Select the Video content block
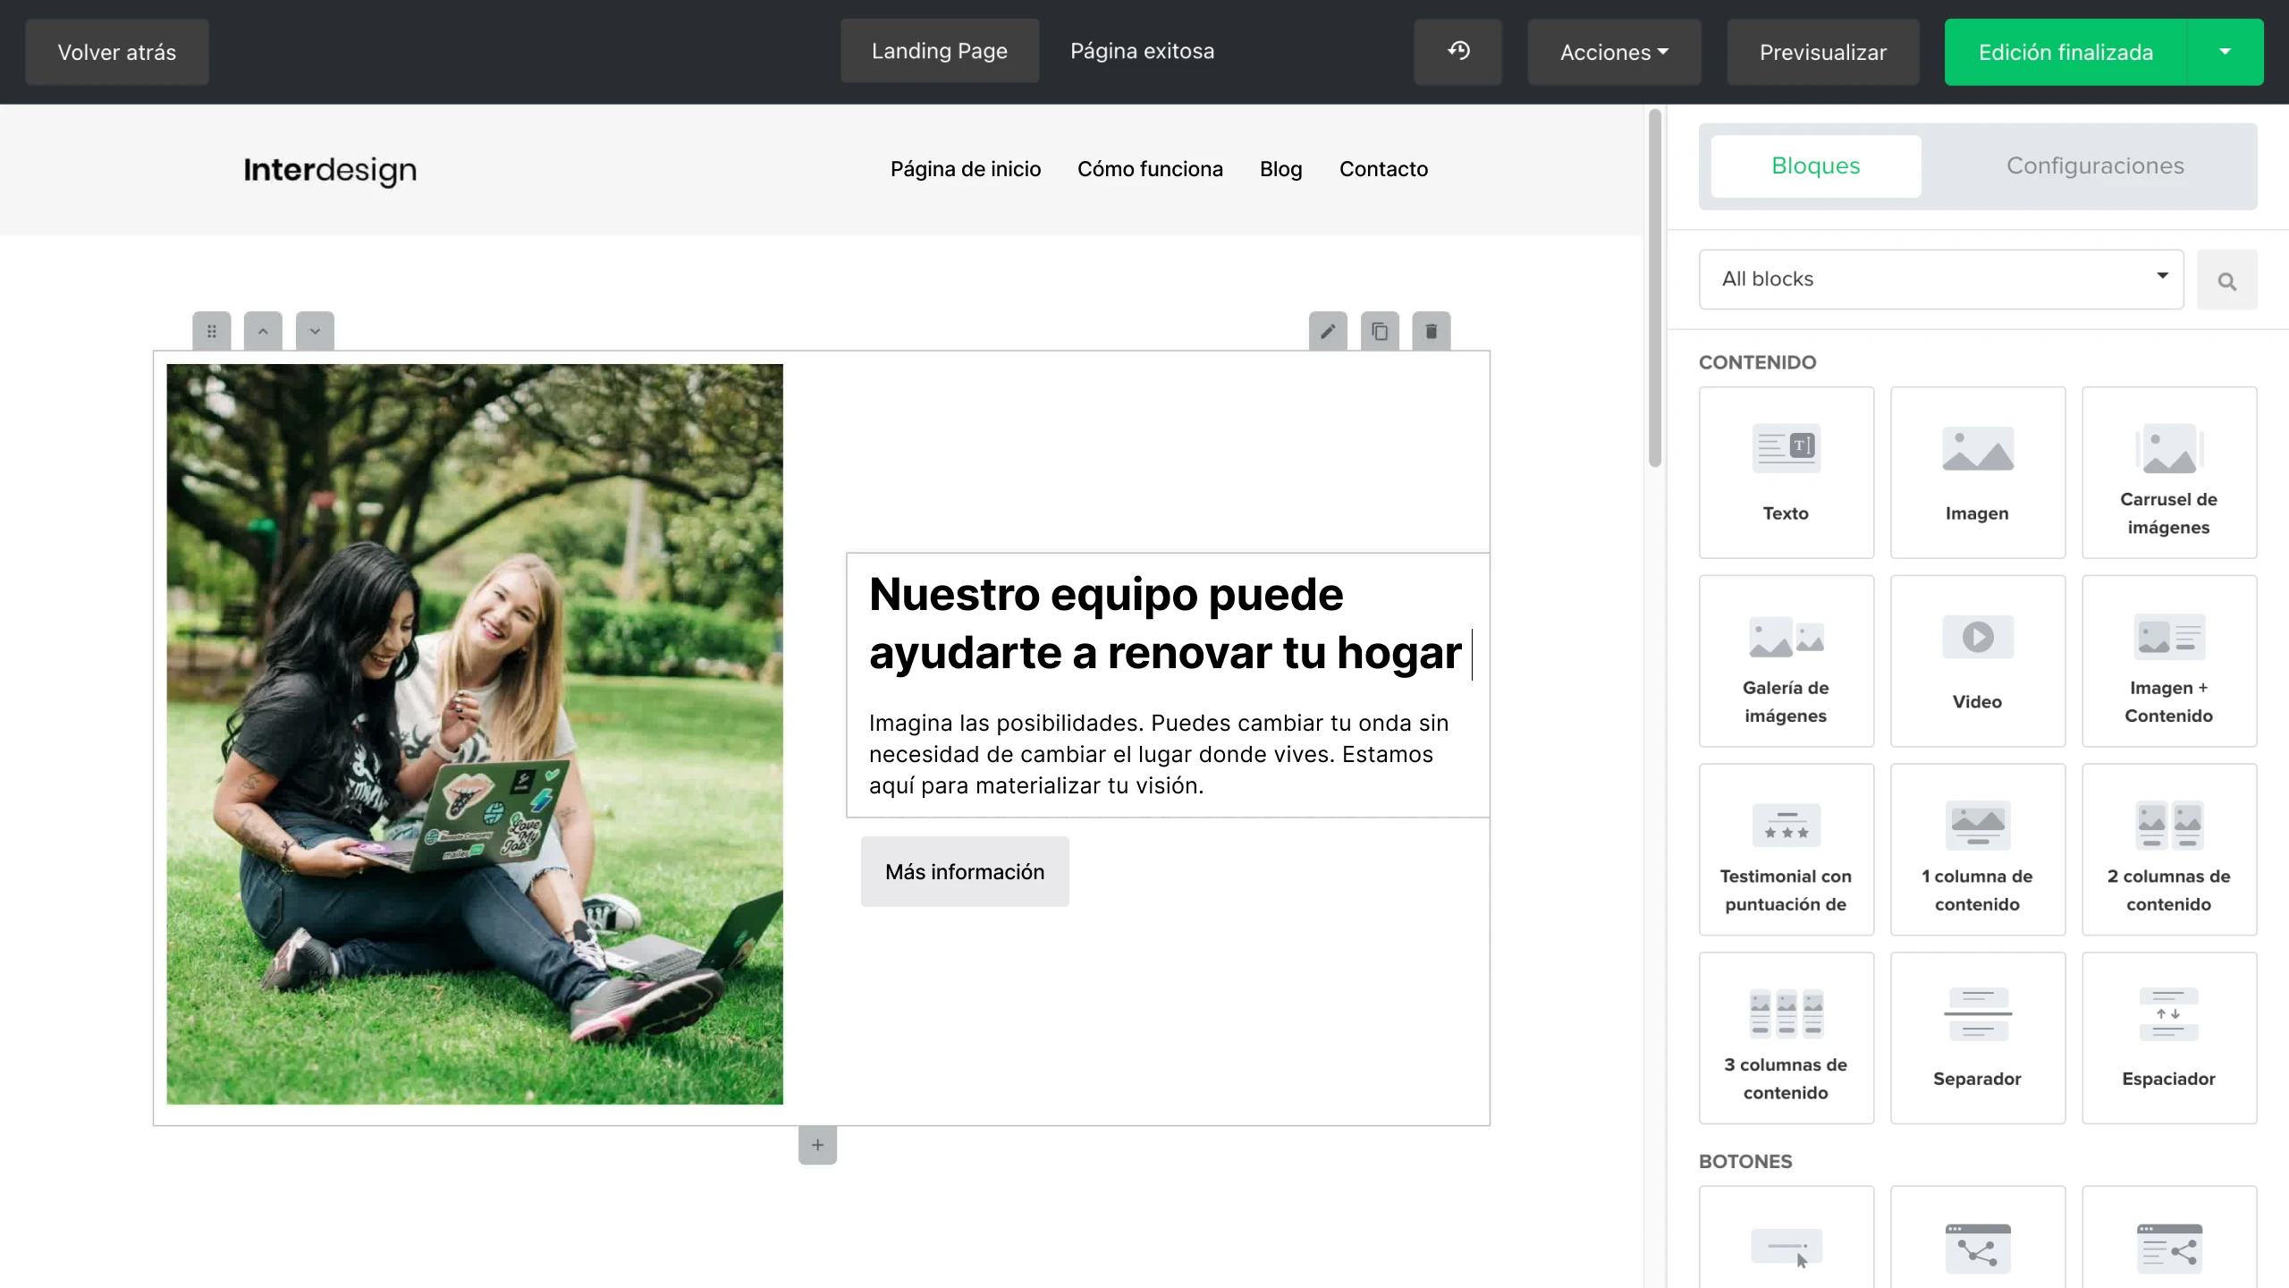Screen dimensions: 2289x1288 coord(1977,661)
